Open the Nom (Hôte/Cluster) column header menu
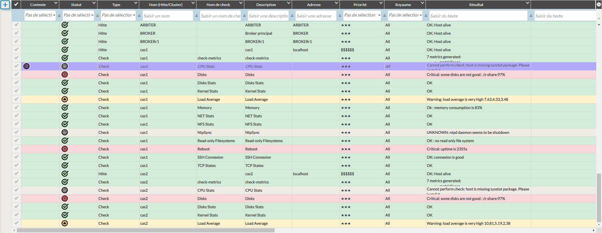This screenshot has width=602, height=233. point(193,3)
